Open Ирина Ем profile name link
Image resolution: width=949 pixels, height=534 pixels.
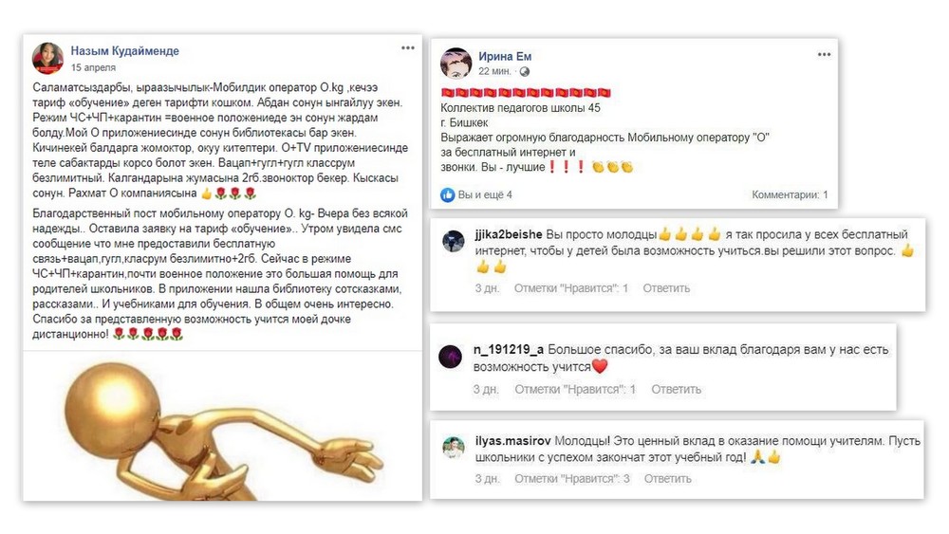point(505,56)
